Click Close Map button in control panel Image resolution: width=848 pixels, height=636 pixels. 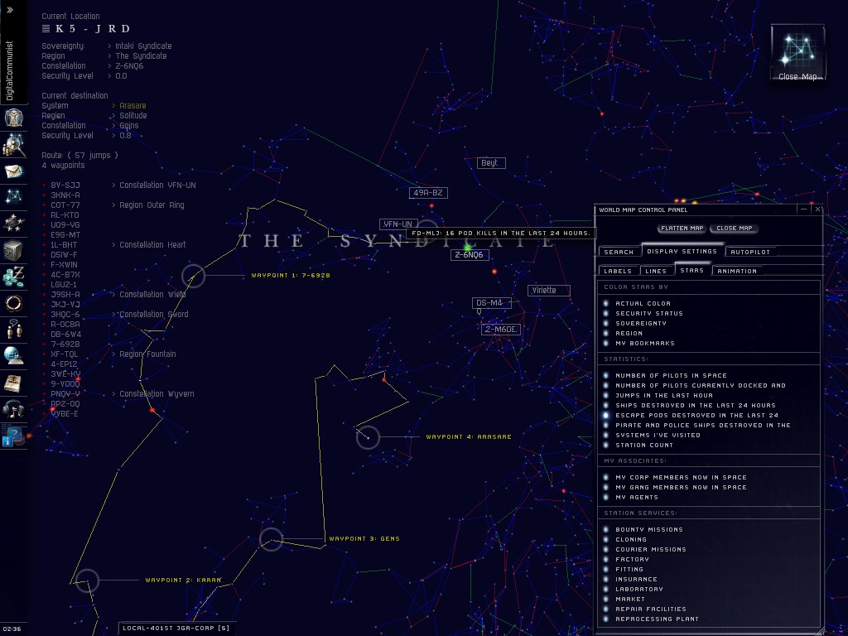[x=734, y=229]
